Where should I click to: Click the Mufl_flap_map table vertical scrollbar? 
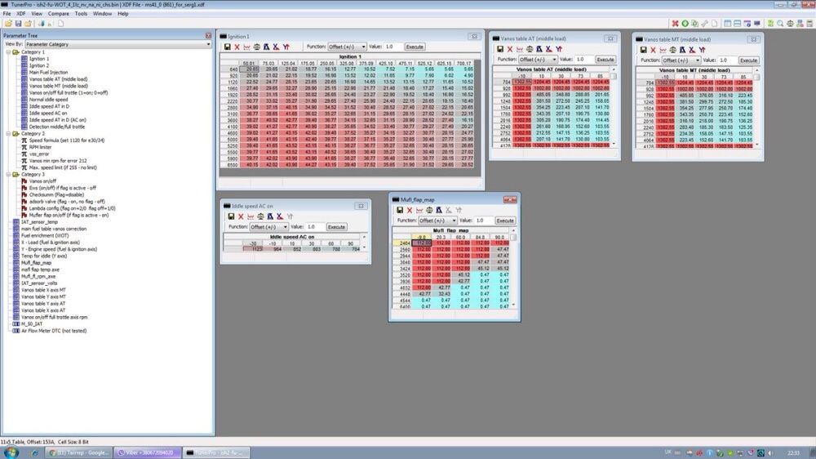point(513,269)
